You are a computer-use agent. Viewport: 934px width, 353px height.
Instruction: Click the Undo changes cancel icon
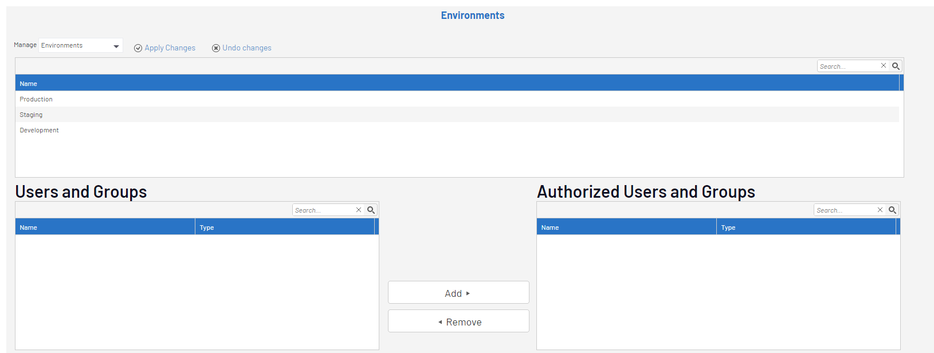(x=216, y=48)
